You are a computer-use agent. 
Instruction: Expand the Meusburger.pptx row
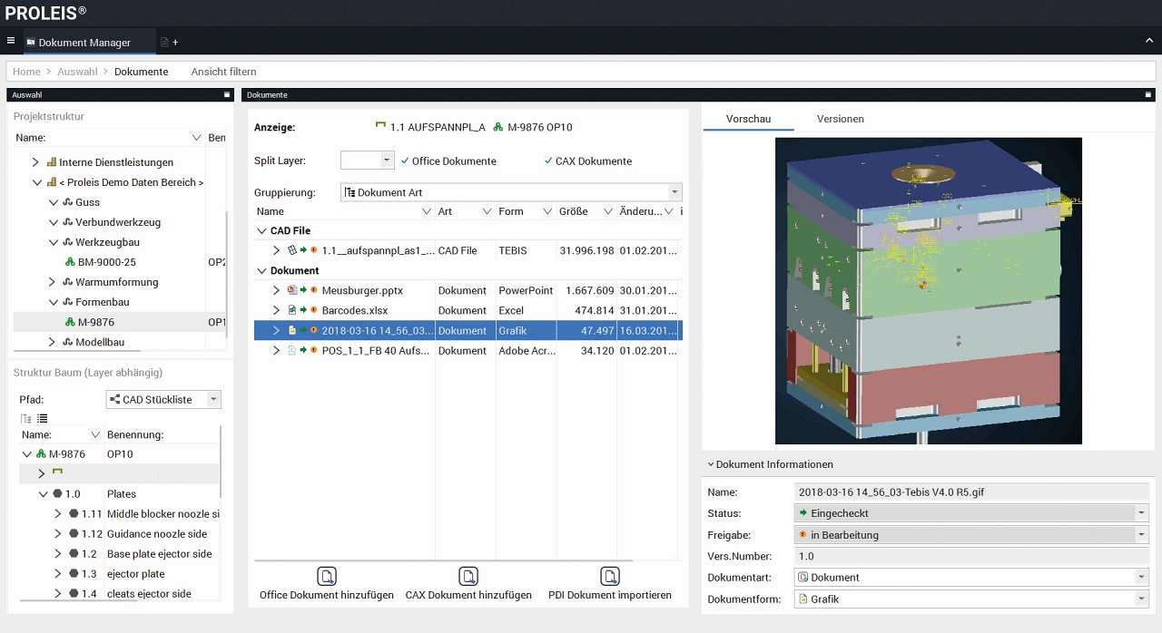[x=277, y=290]
